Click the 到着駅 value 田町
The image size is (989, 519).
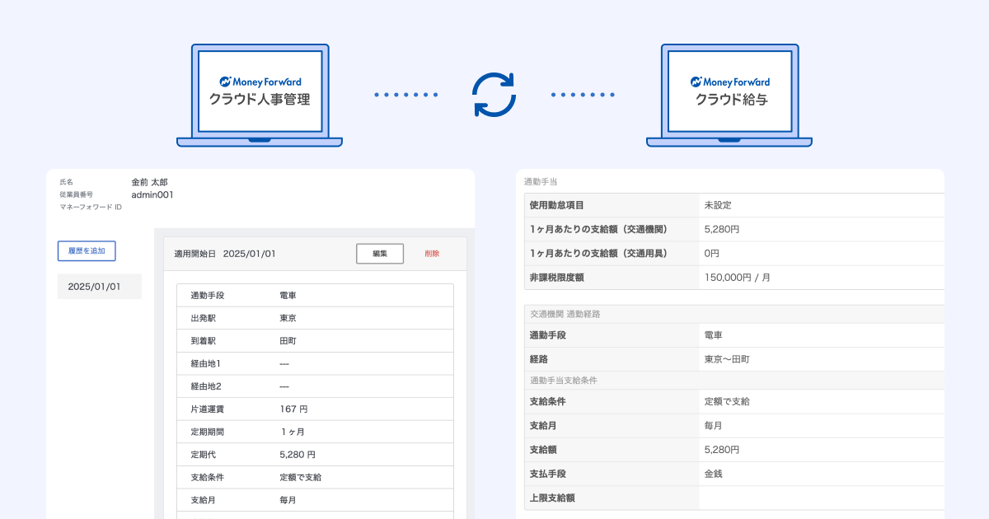tap(288, 341)
